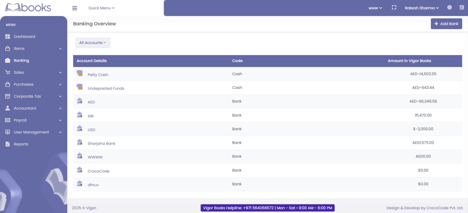
Task: Select Banking in the sidebar menu
Action: (21, 60)
